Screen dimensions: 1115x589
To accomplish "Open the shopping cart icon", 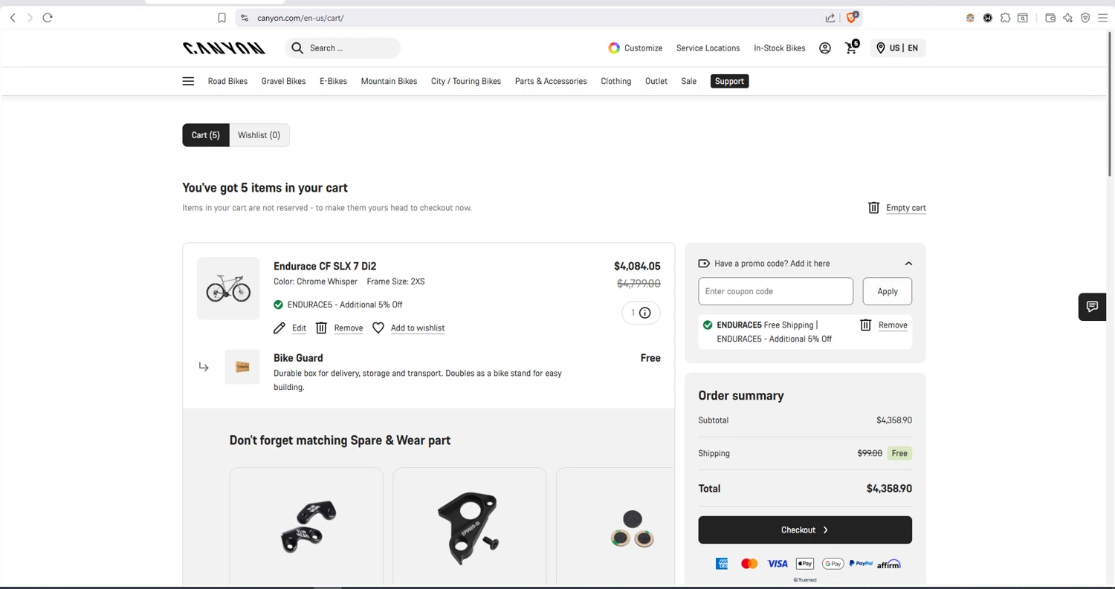I will click(x=852, y=48).
